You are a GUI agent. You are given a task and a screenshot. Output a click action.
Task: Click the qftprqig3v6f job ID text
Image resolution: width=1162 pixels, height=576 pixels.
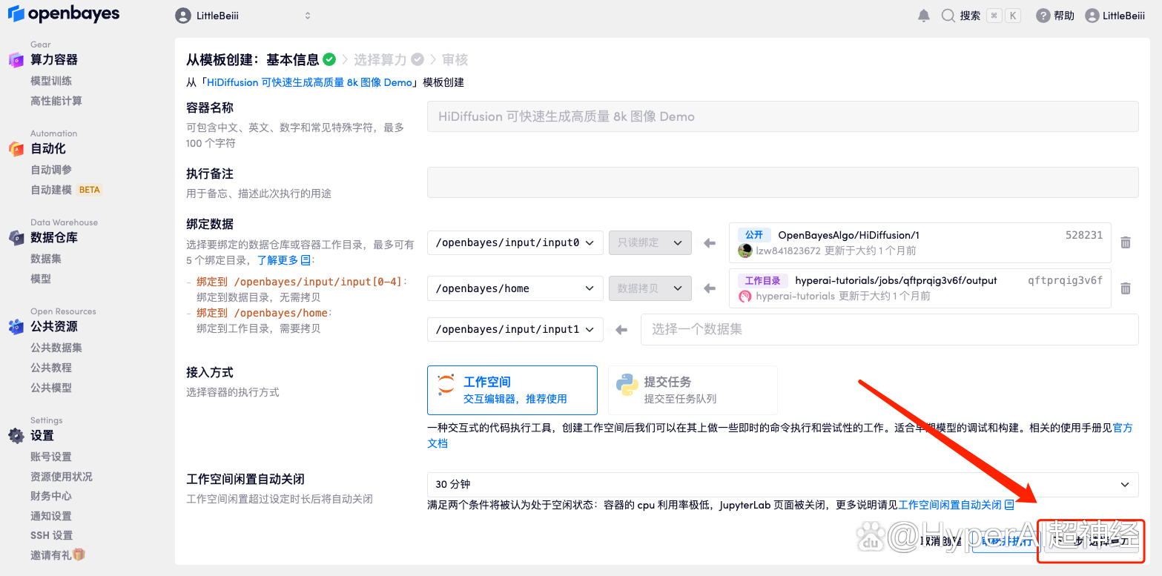pos(1065,280)
